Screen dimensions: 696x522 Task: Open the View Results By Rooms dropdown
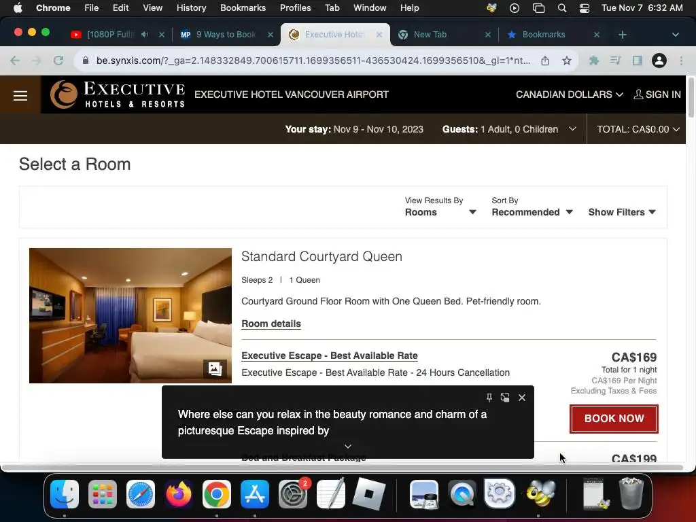pyautogui.click(x=440, y=207)
